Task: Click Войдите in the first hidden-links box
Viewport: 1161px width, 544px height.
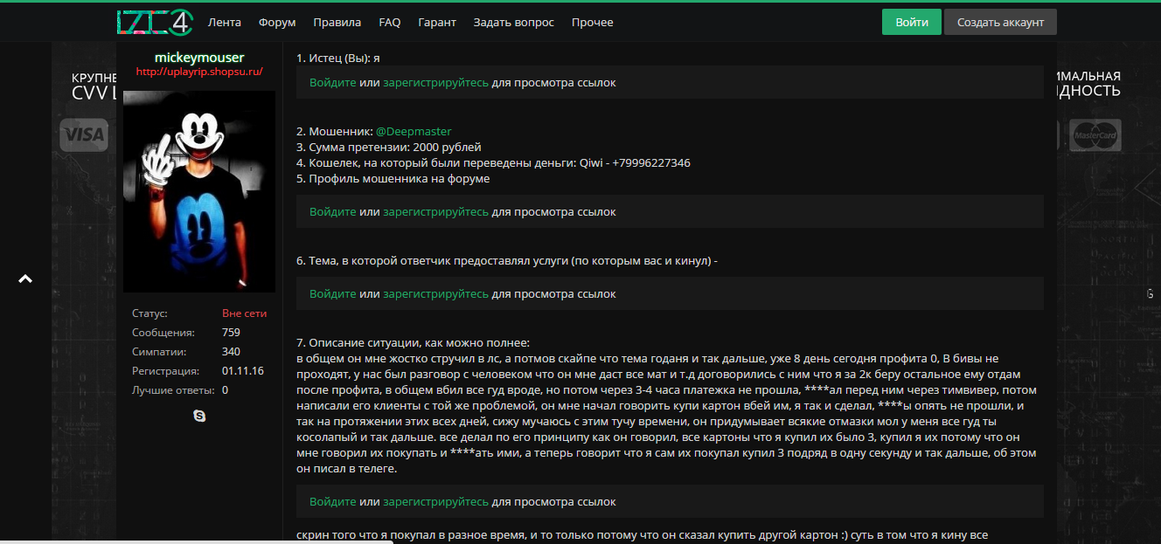Action: [333, 82]
